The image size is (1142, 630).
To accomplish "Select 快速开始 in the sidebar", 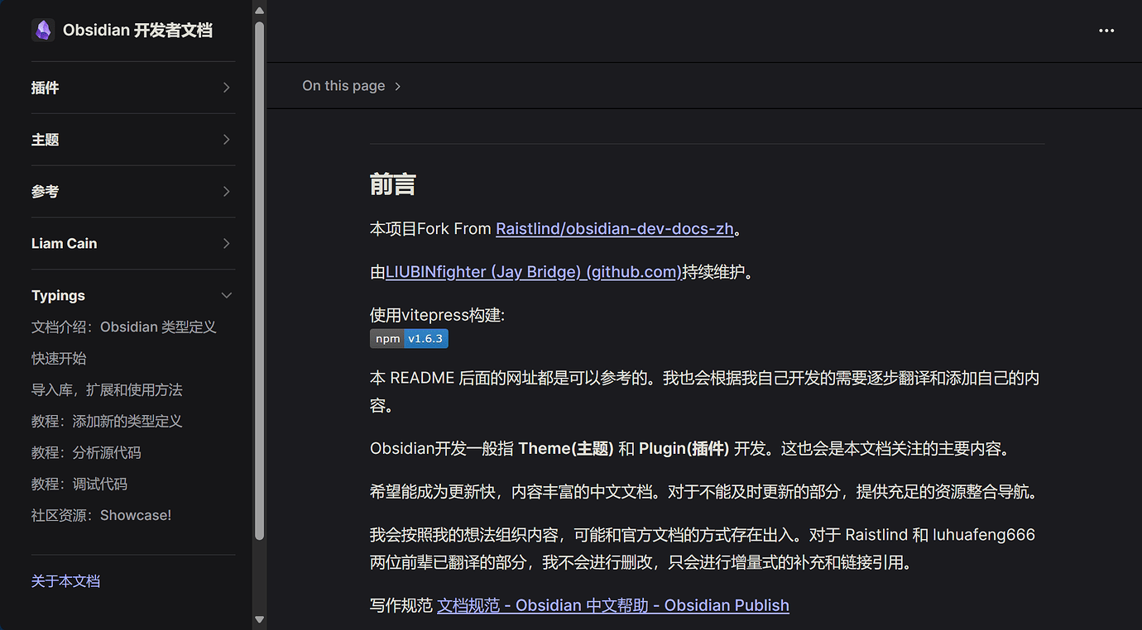I will [58, 358].
